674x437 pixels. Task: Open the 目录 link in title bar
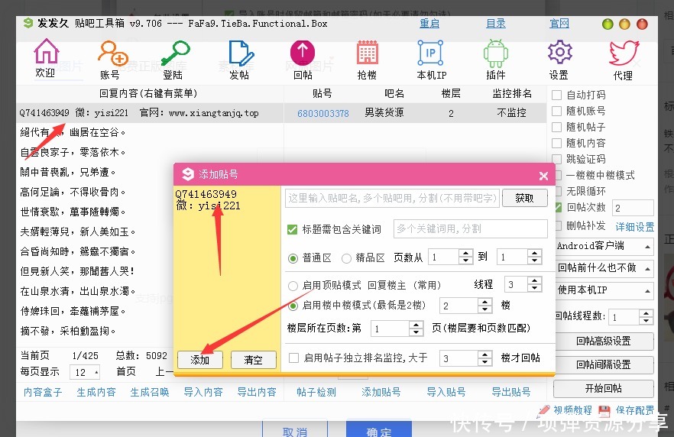496,24
